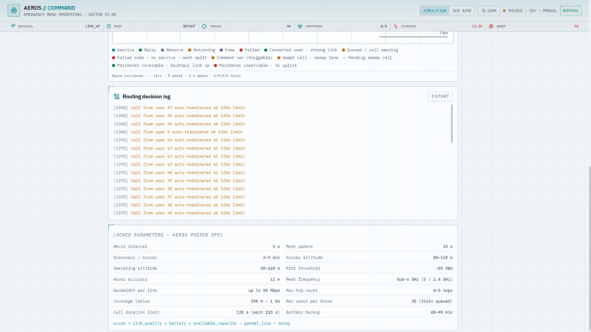Click the Sweep 0% value
The width and height of the screenshot is (591, 332).
[x=576, y=26]
